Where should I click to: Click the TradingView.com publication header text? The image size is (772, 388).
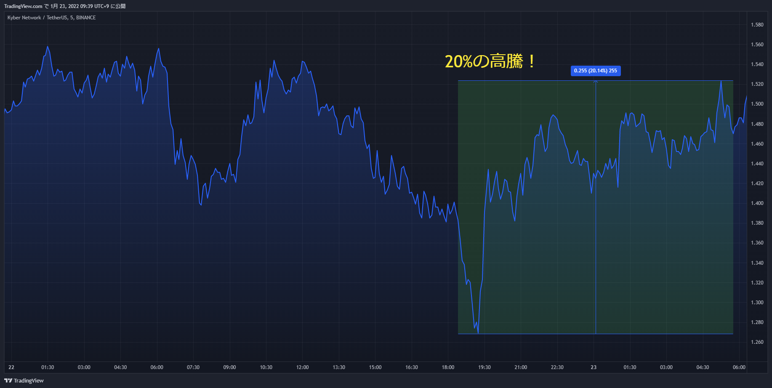point(65,6)
